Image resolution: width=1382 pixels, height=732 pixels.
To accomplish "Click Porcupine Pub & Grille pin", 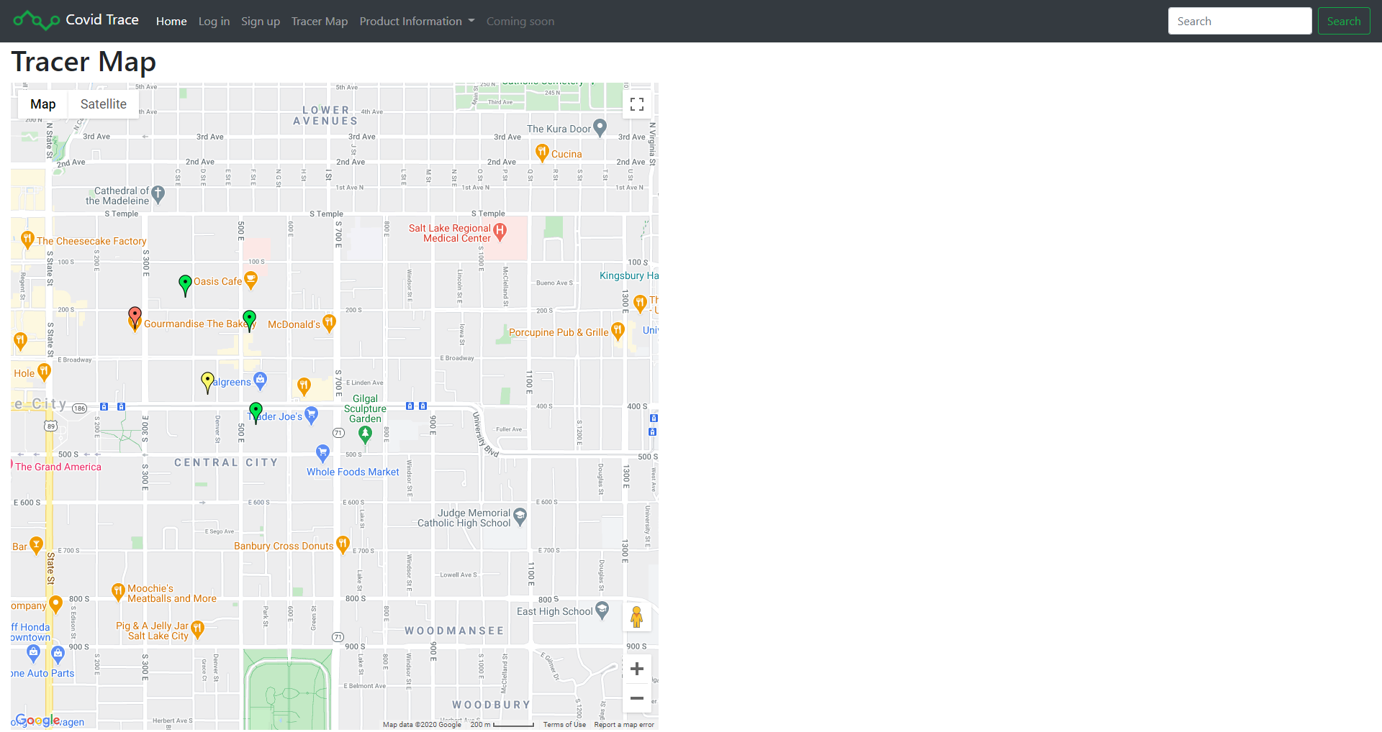I will tap(618, 331).
